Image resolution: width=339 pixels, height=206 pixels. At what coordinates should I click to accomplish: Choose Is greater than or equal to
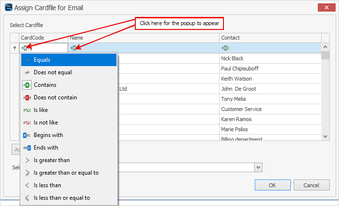point(69,173)
